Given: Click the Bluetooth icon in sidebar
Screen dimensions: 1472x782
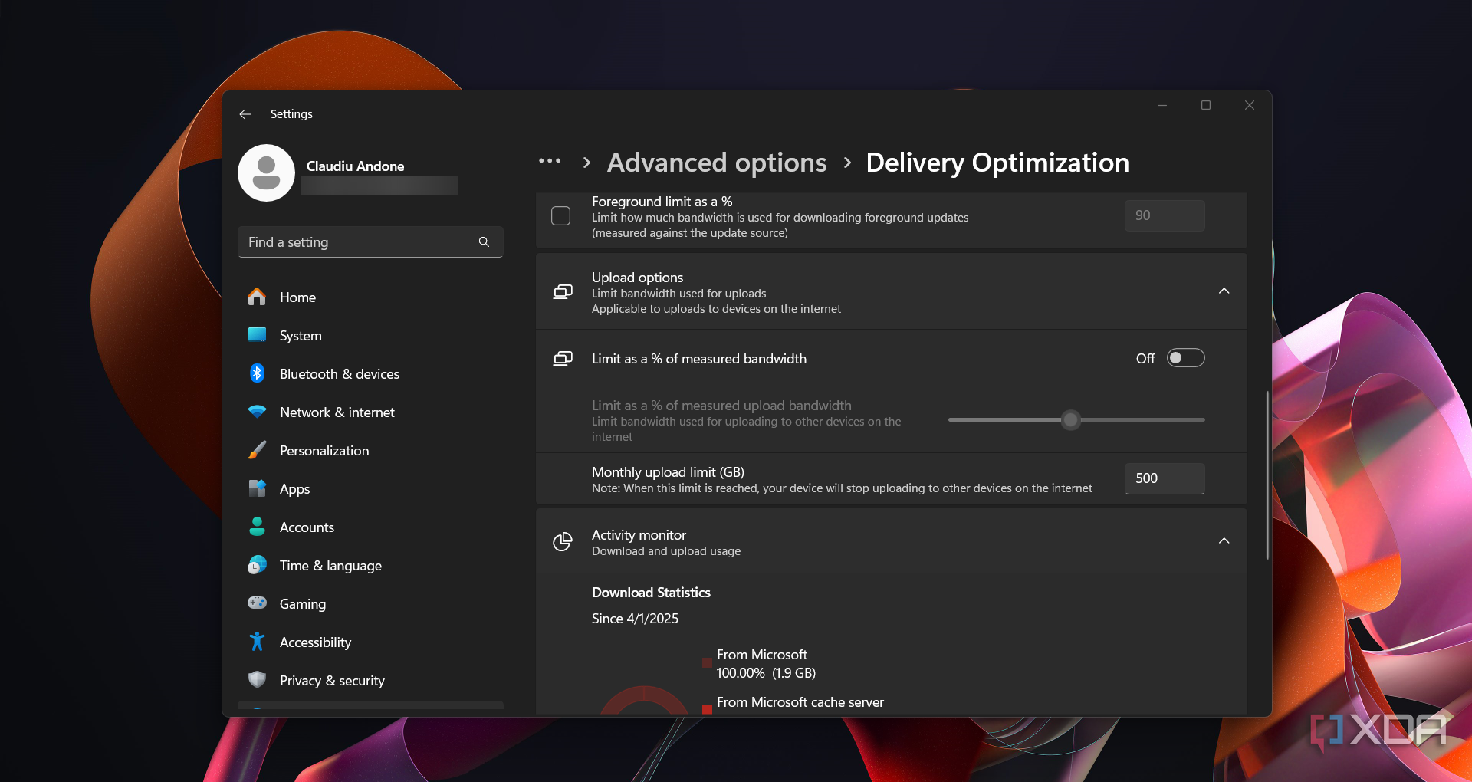Looking at the screenshot, I should coord(257,373).
